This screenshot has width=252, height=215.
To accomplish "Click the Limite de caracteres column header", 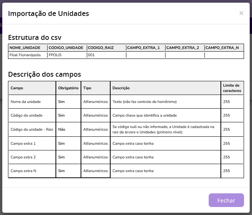I will point(231,88).
